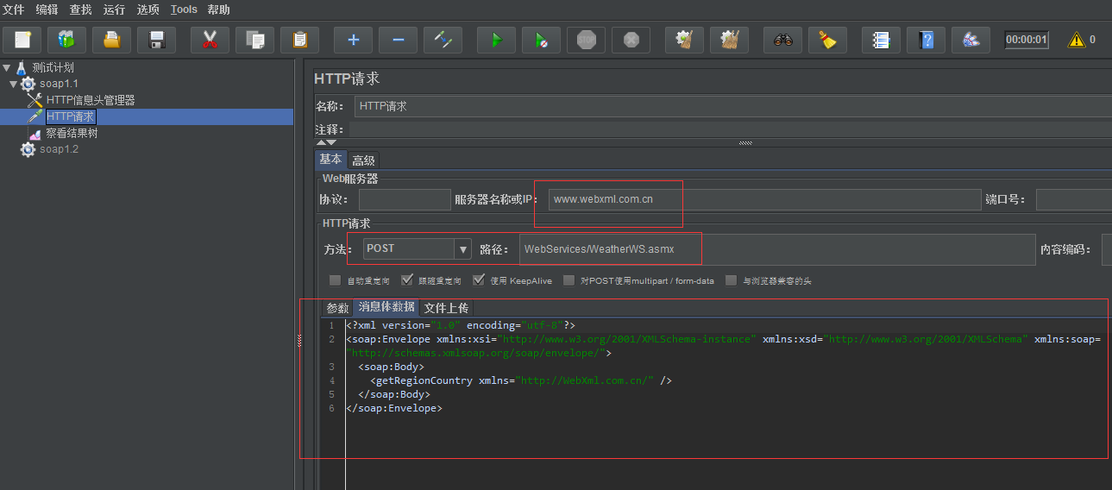Click the New test plan toolbar icon

(22, 40)
